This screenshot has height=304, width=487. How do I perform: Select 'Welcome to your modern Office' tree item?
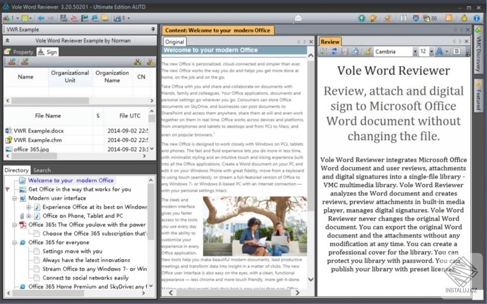point(71,180)
